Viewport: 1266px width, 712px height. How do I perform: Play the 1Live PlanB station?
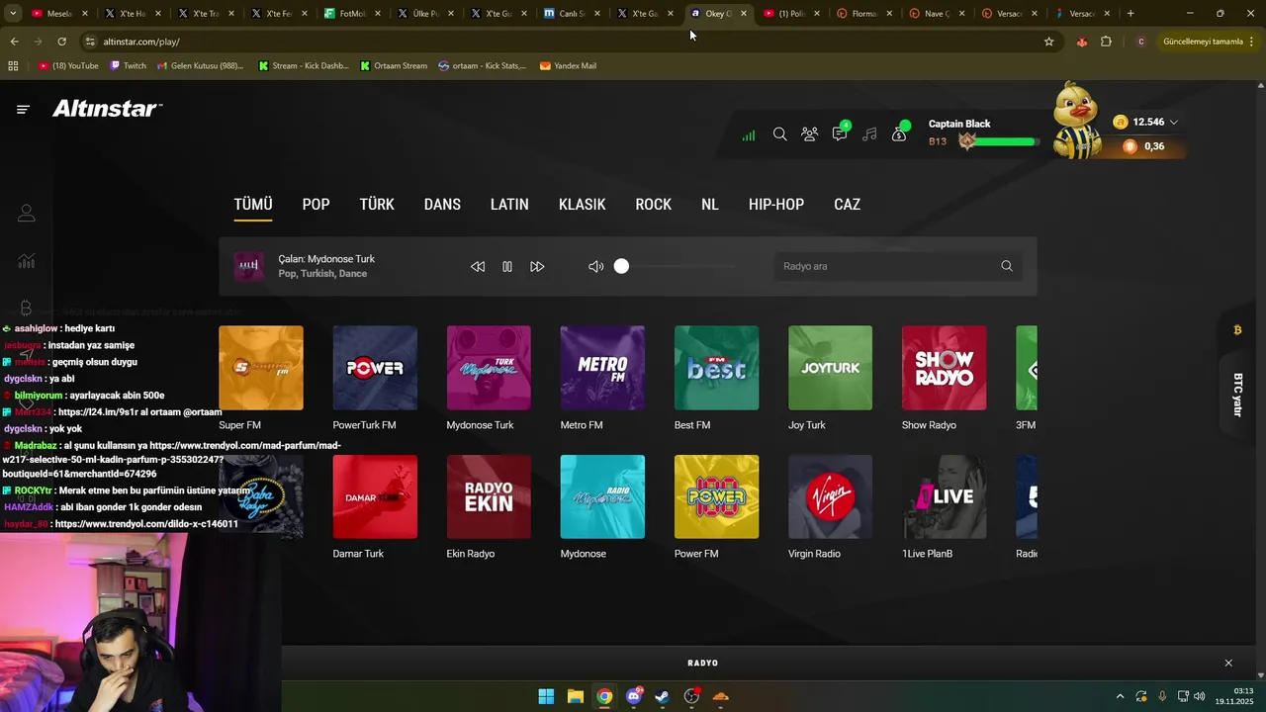[944, 496]
